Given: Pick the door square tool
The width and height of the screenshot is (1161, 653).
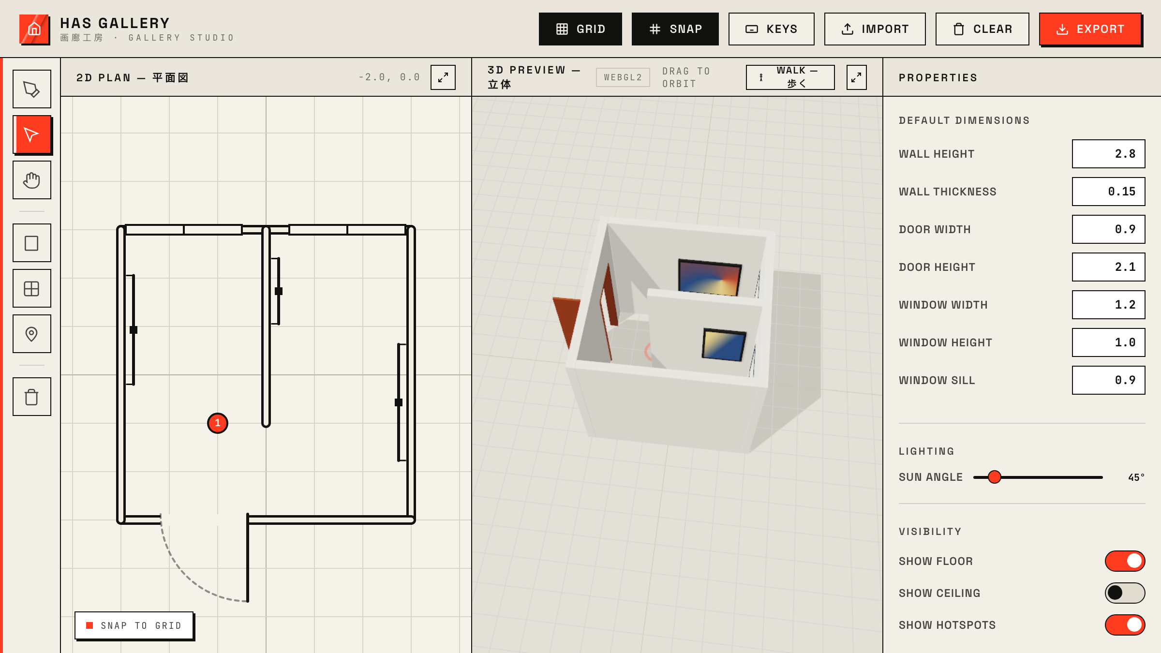Looking at the screenshot, I should pyautogui.click(x=31, y=243).
